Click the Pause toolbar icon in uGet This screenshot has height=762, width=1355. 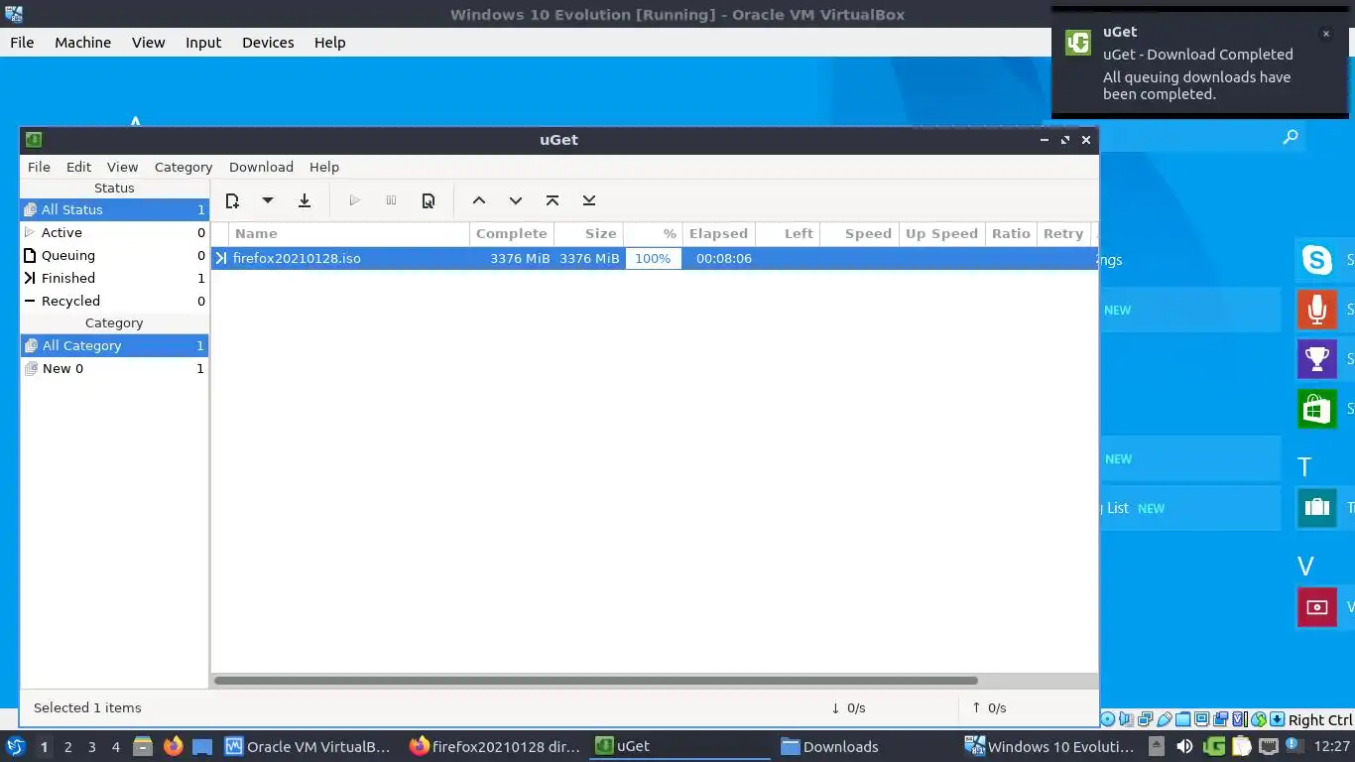(x=391, y=200)
